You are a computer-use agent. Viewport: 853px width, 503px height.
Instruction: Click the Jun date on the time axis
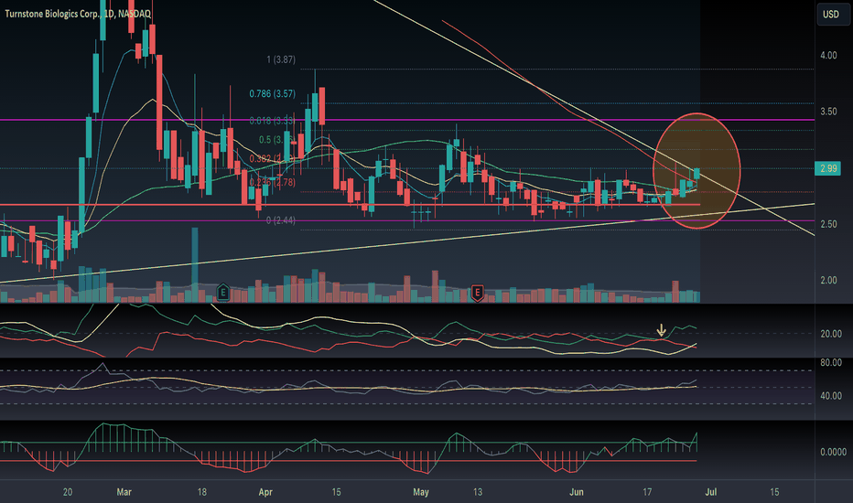(577, 492)
